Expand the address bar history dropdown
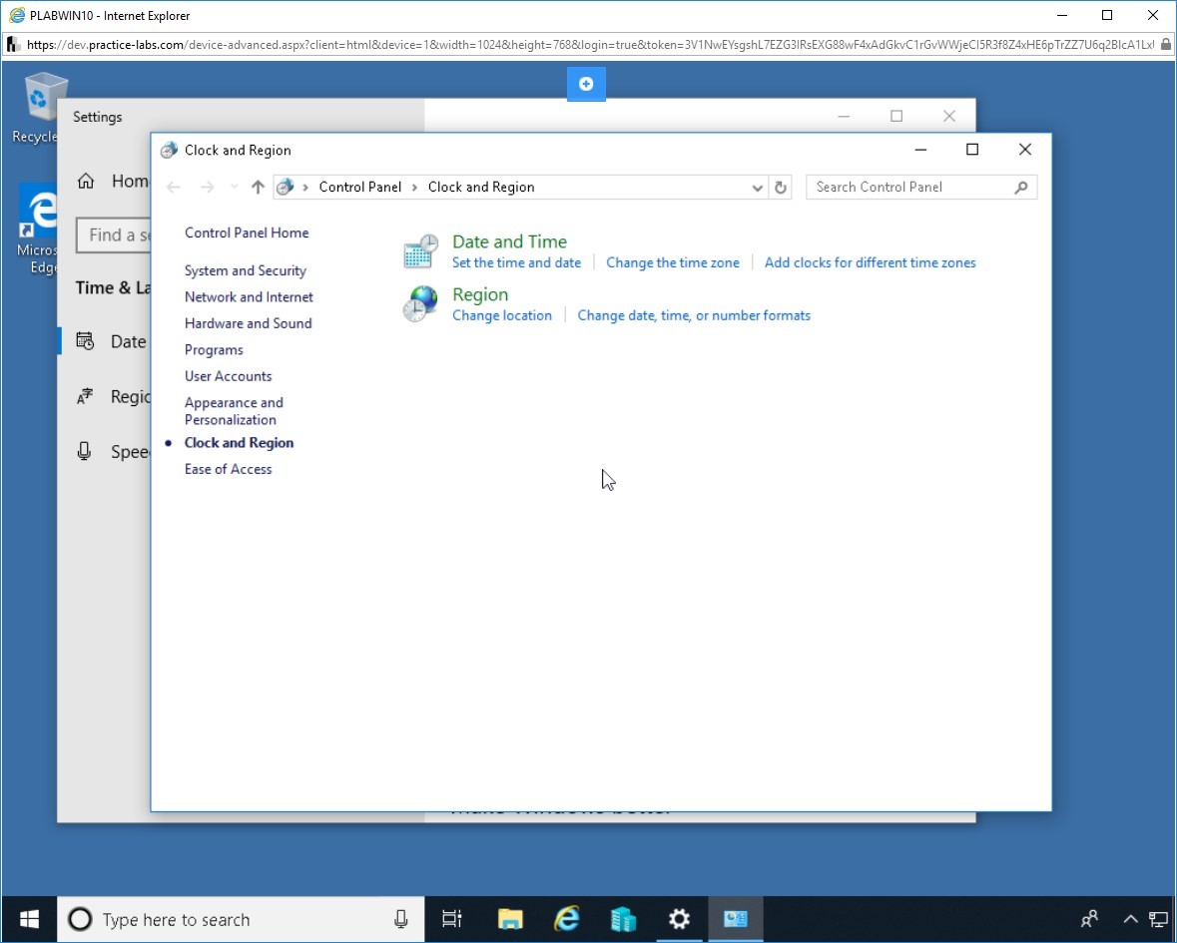 tap(758, 188)
